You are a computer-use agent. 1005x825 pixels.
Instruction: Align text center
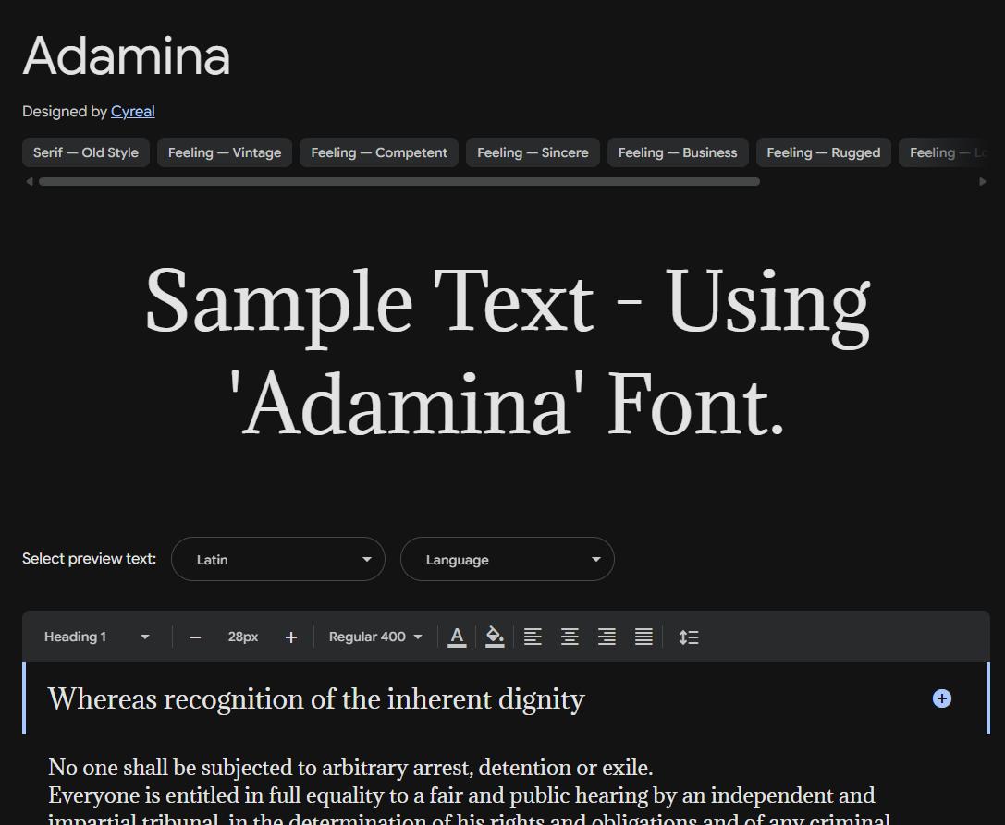click(570, 637)
